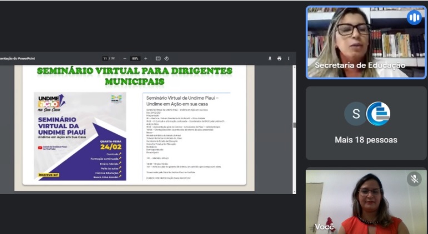Print the presentation document
Screen dimensions: 428x234
coord(279,58)
